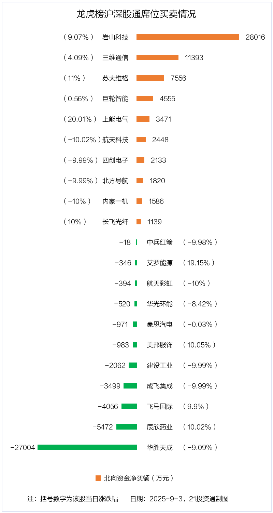Viewport: 273px width, 513px height.
Task: Click the (19.15%) percentage text
Action: 199,263
